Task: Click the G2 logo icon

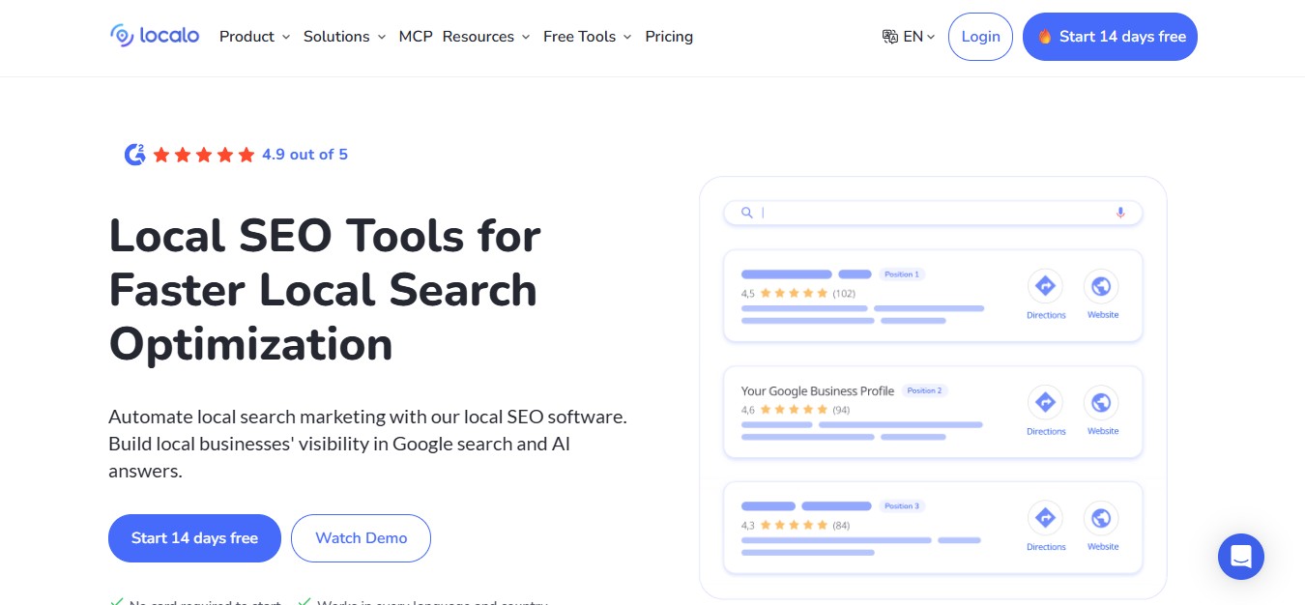Action: pos(135,154)
